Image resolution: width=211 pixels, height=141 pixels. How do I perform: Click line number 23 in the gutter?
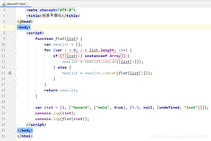pyautogui.click(x=3, y=119)
